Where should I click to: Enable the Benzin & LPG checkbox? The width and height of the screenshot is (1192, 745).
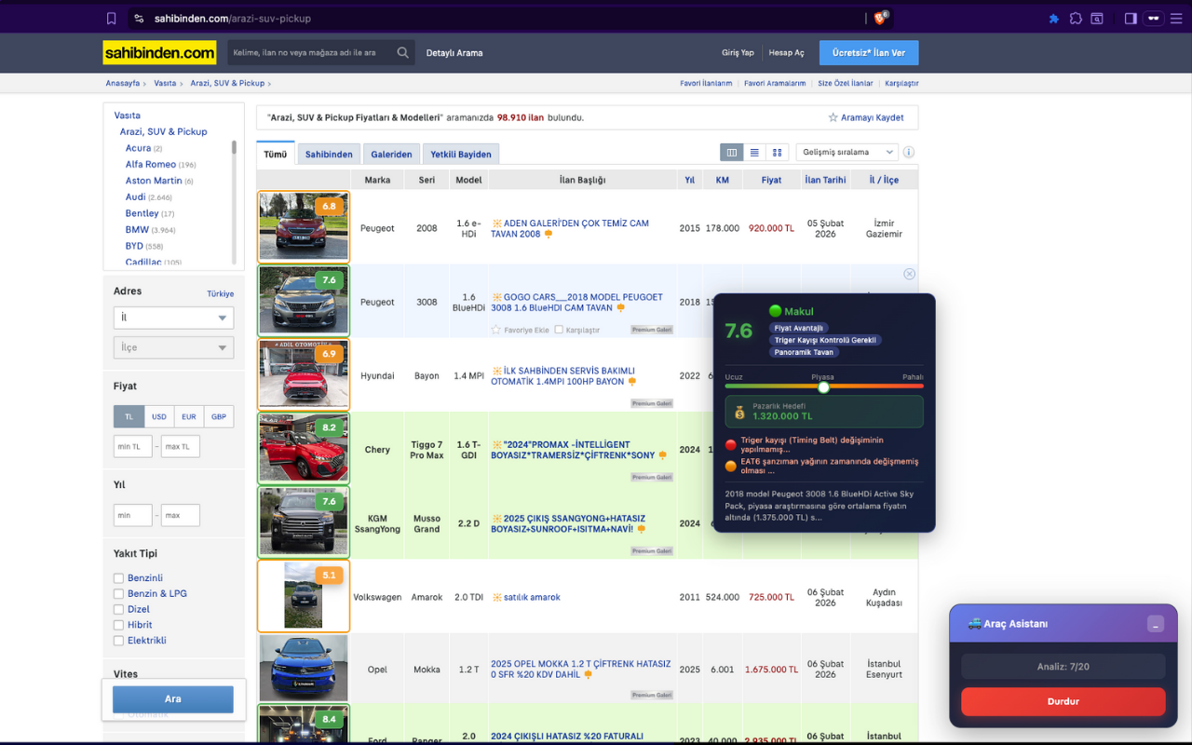118,594
